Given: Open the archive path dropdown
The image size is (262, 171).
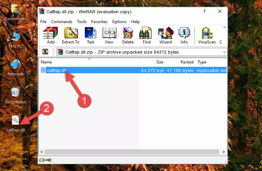Looking at the screenshot, I should pos(224,52).
